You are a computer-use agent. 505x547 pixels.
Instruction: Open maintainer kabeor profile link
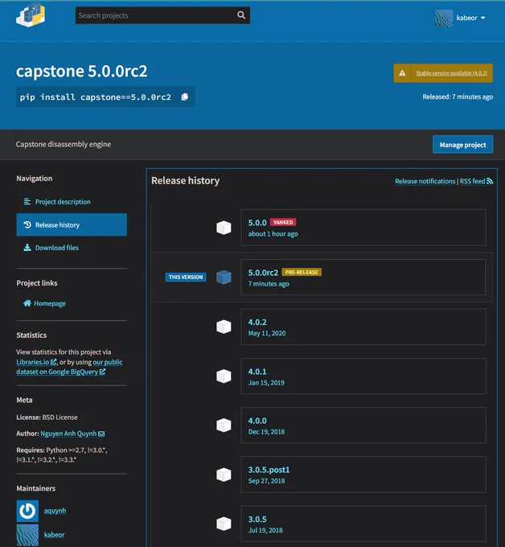(54, 534)
